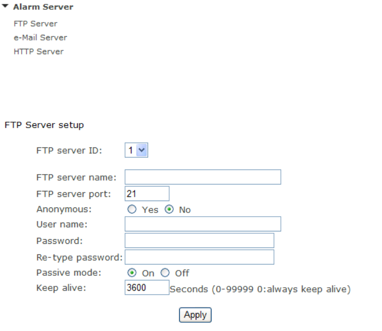Turn Passive mode Off
The height and width of the screenshot is (331, 382).
[x=165, y=273]
